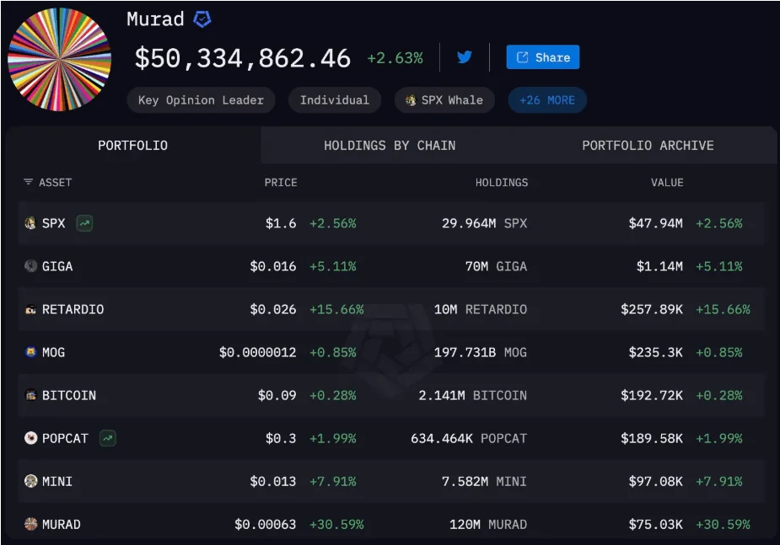Open the MOG asset name
The image size is (780, 545).
[53, 352]
